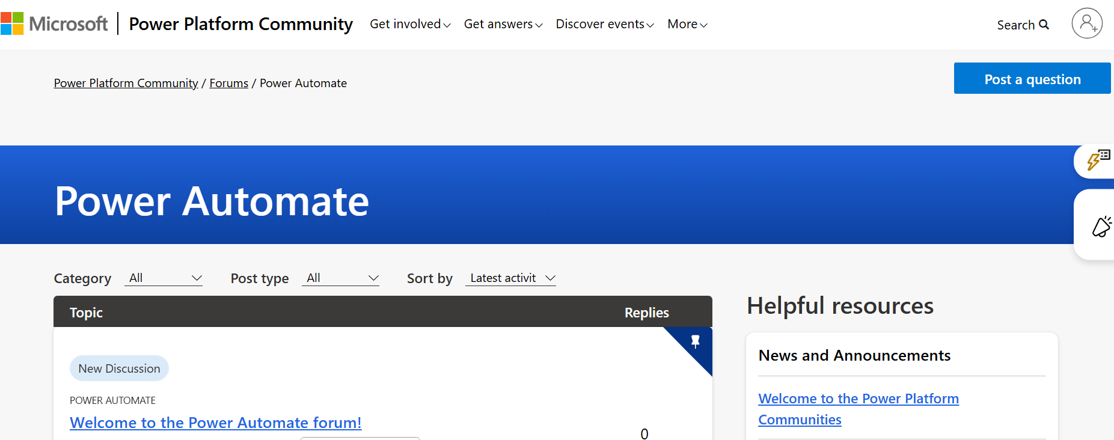Go to Forums breadcrumb link
The image size is (1114, 440).
[228, 83]
